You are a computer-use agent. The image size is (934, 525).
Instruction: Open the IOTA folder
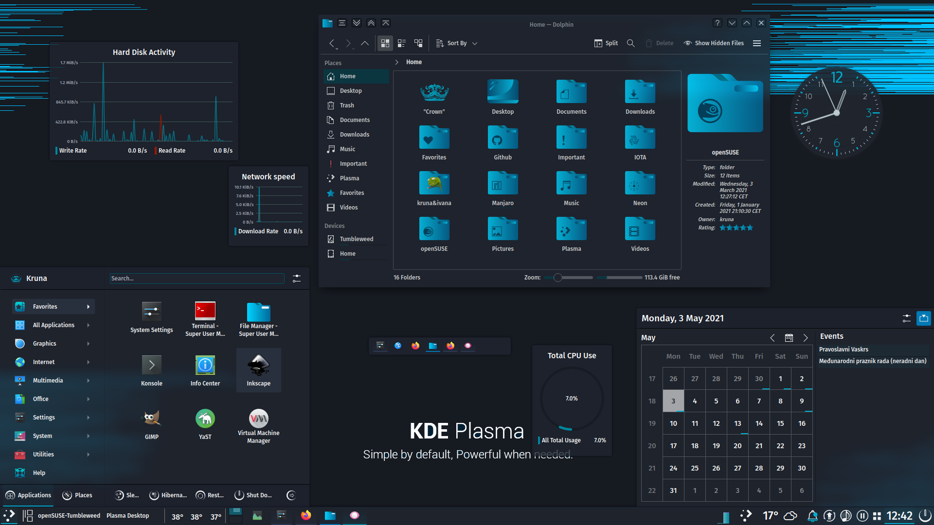click(x=640, y=143)
